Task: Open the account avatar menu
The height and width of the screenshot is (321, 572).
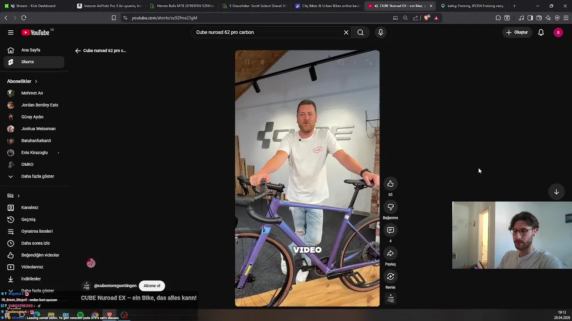Action: [558, 32]
